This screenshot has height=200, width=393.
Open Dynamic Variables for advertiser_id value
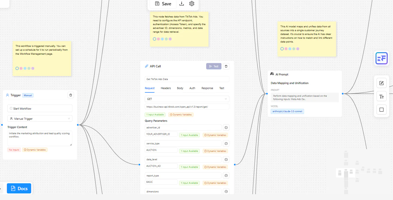[x=215, y=135]
